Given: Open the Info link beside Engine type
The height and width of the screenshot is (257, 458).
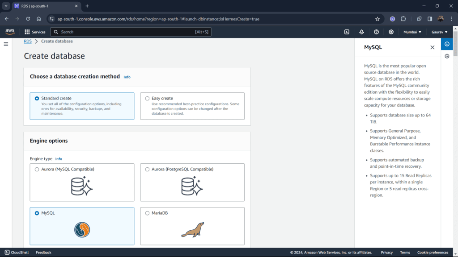Looking at the screenshot, I should pos(59,159).
